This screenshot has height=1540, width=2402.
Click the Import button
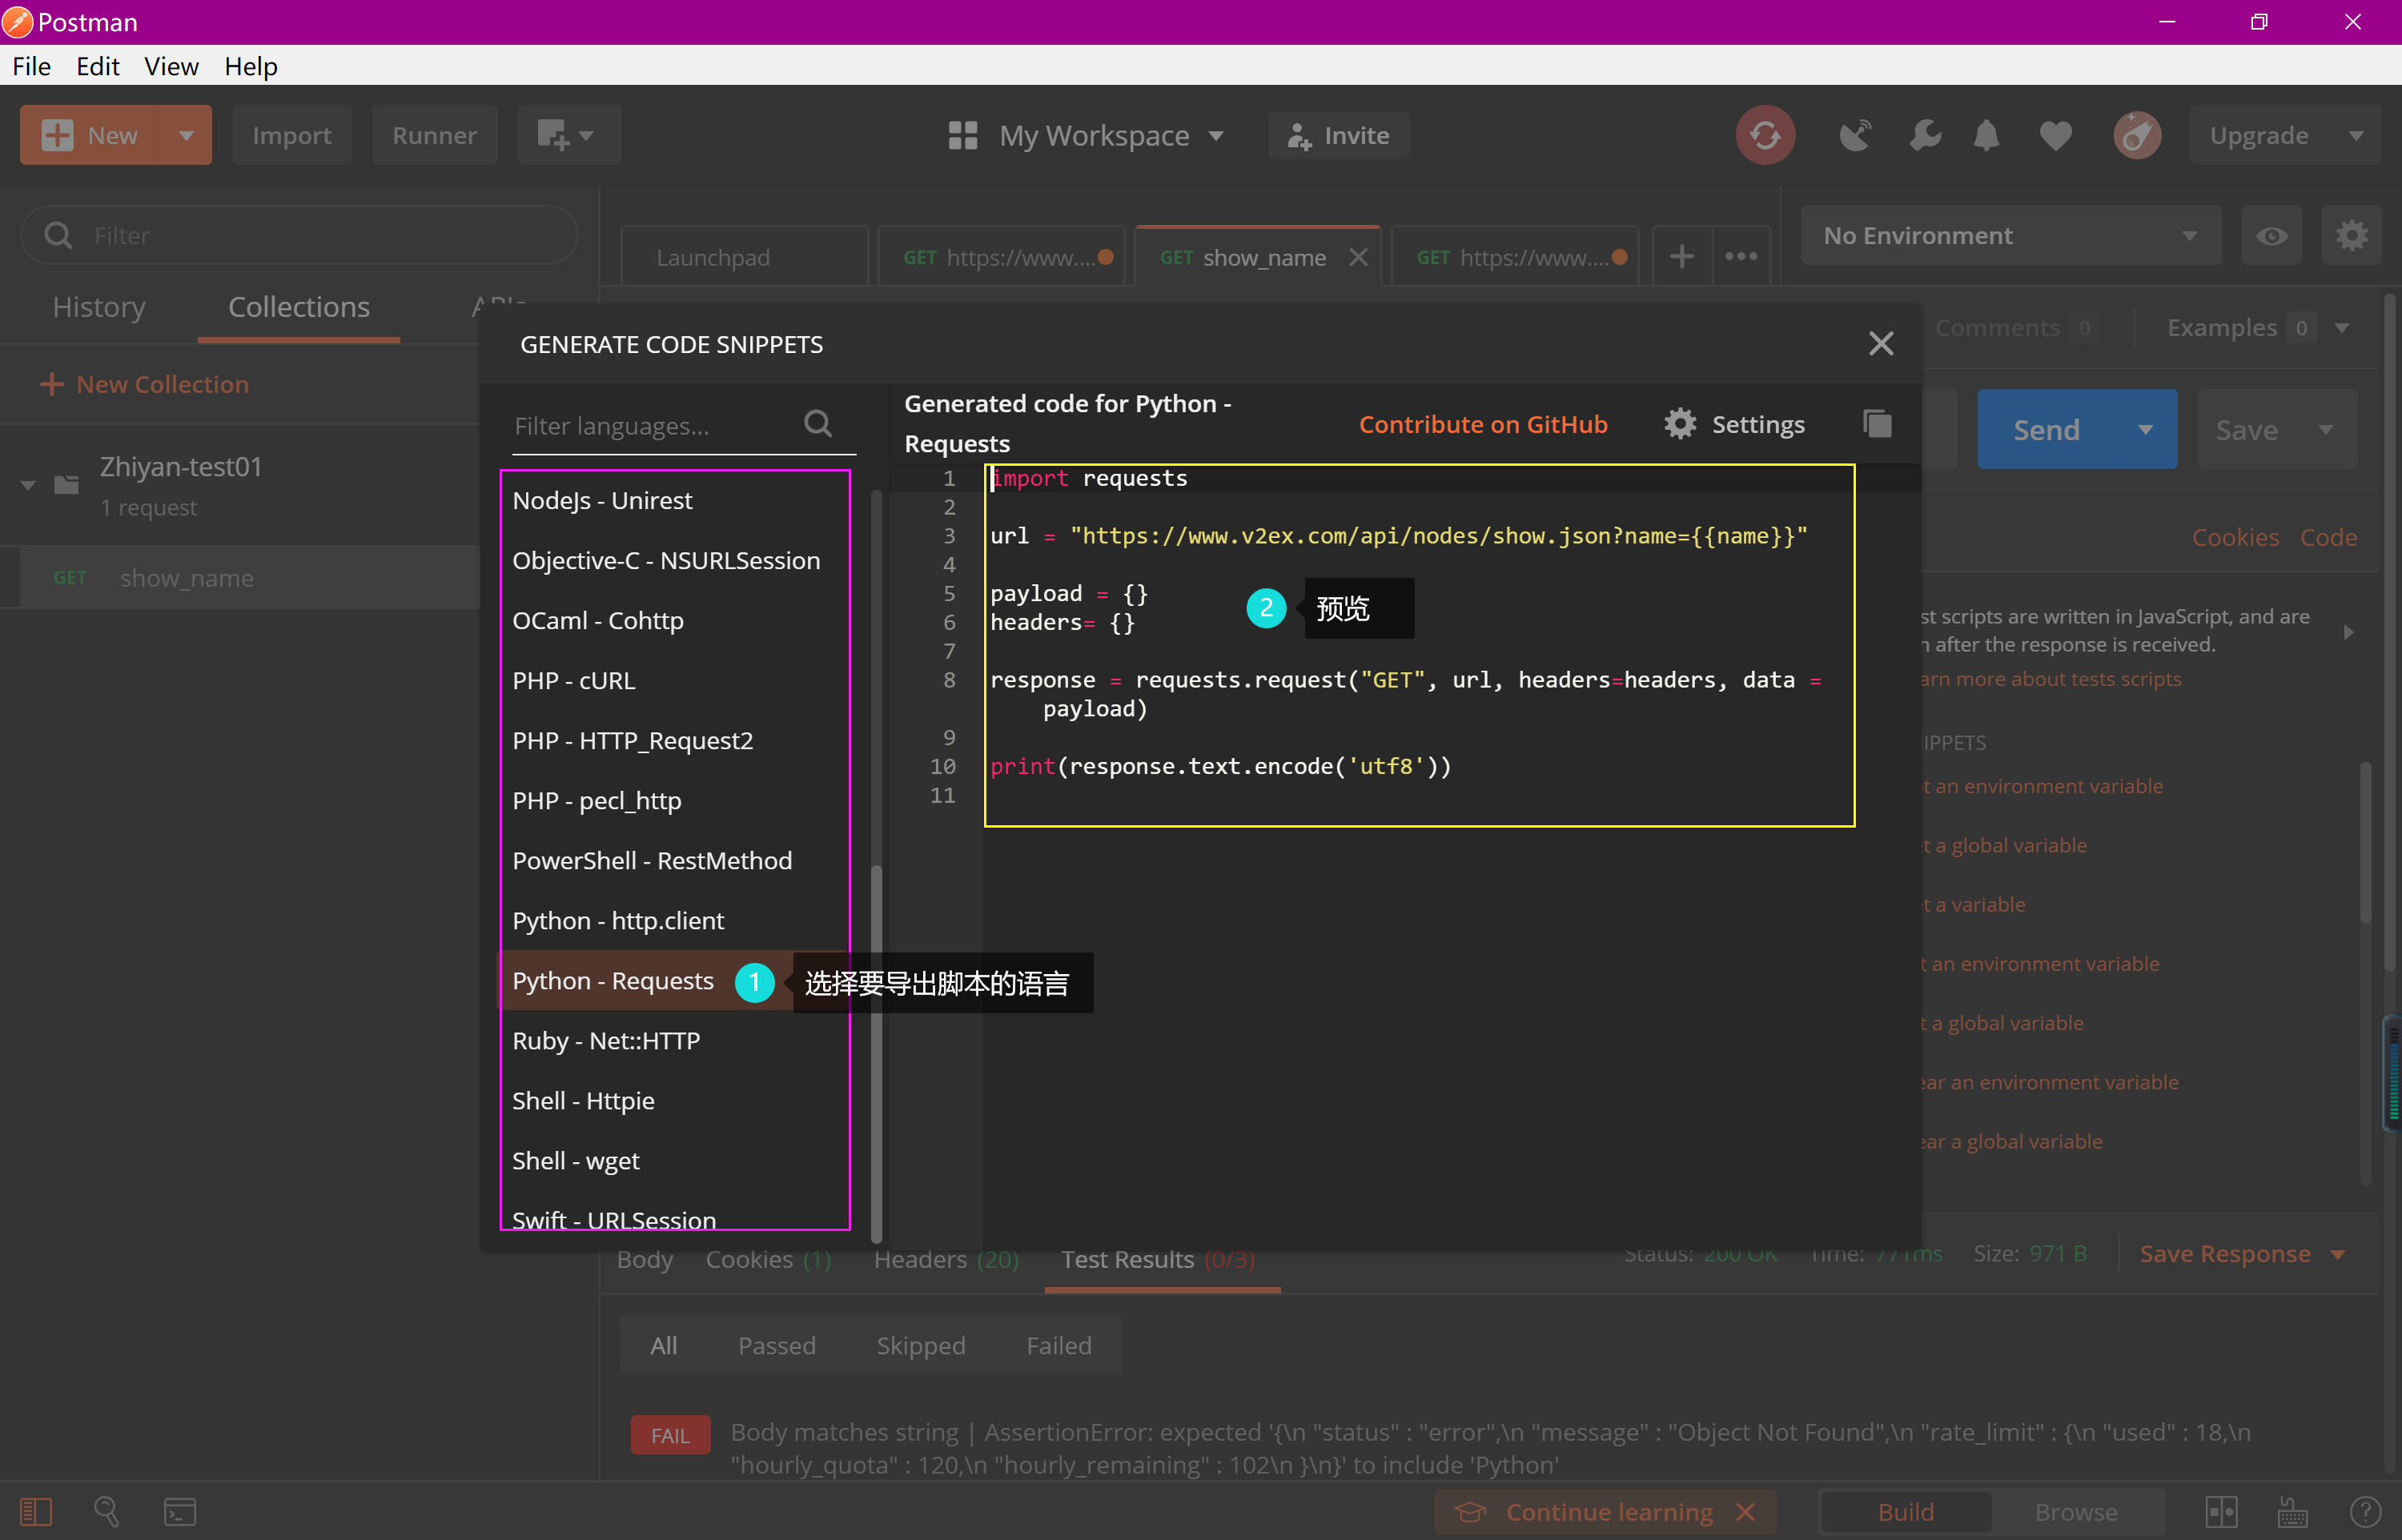tap(291, 135)
